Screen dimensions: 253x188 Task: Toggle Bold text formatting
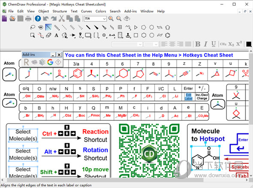198,44
